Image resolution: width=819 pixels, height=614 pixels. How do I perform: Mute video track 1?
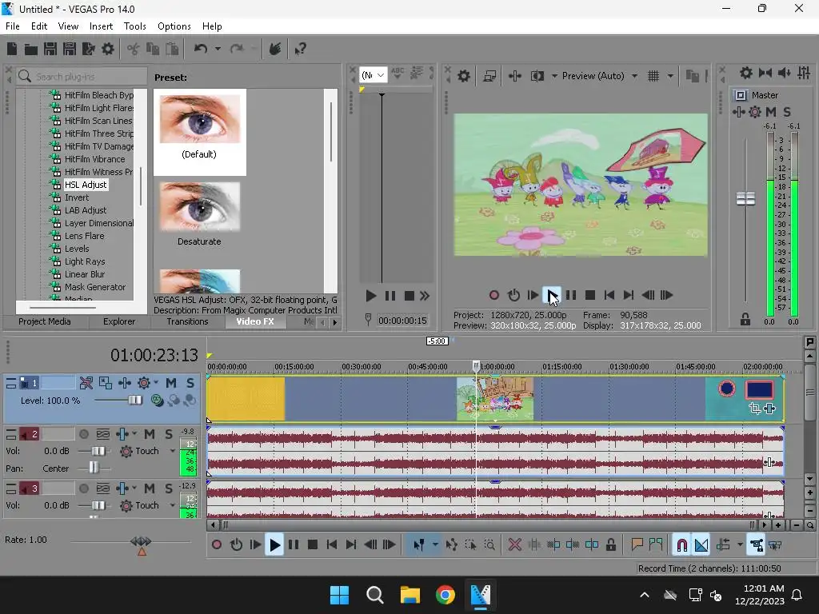(171, 383)
